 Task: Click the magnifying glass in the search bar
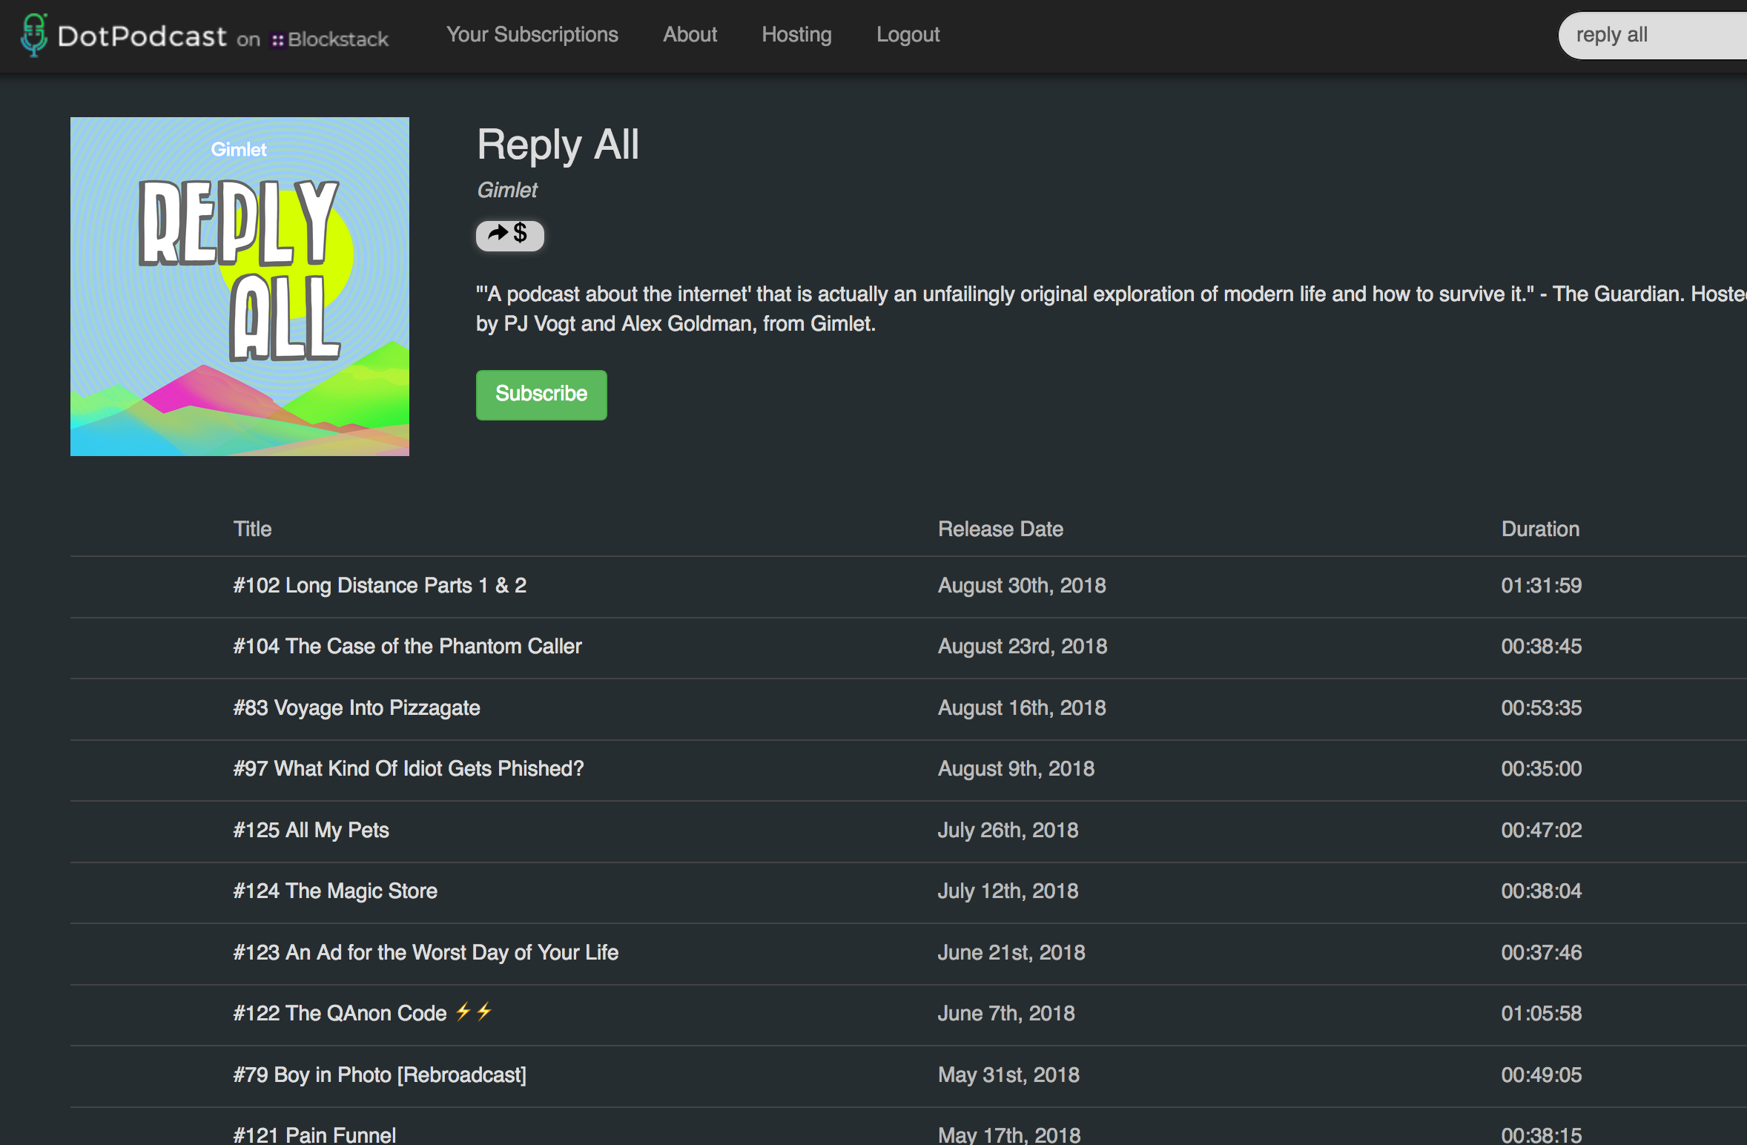tap(1738, 35)
